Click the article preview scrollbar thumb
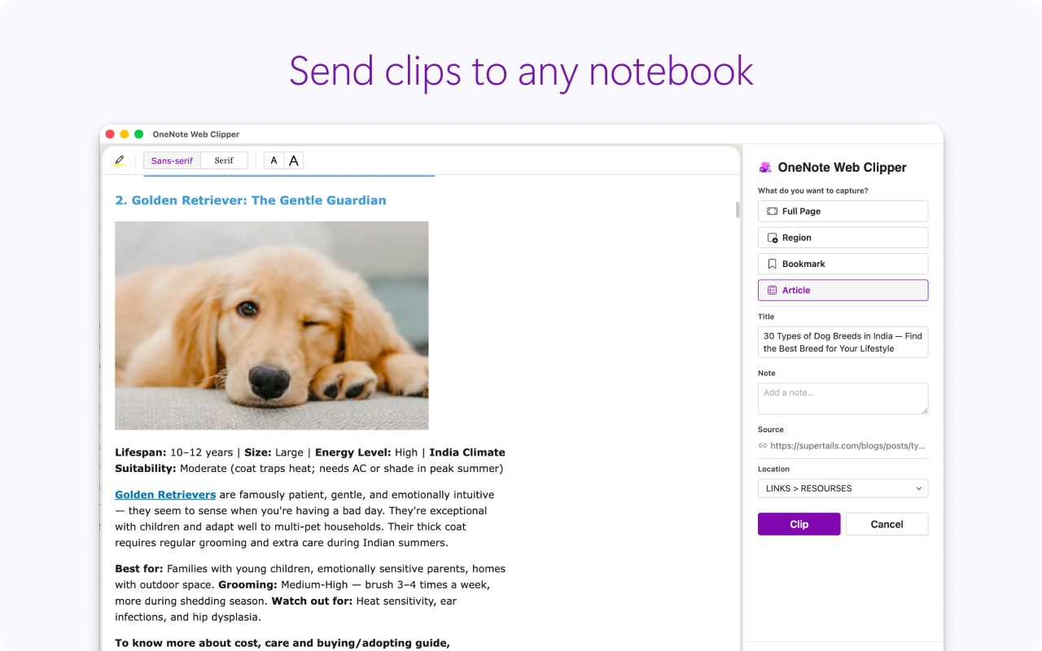 [x=738, y=210]
